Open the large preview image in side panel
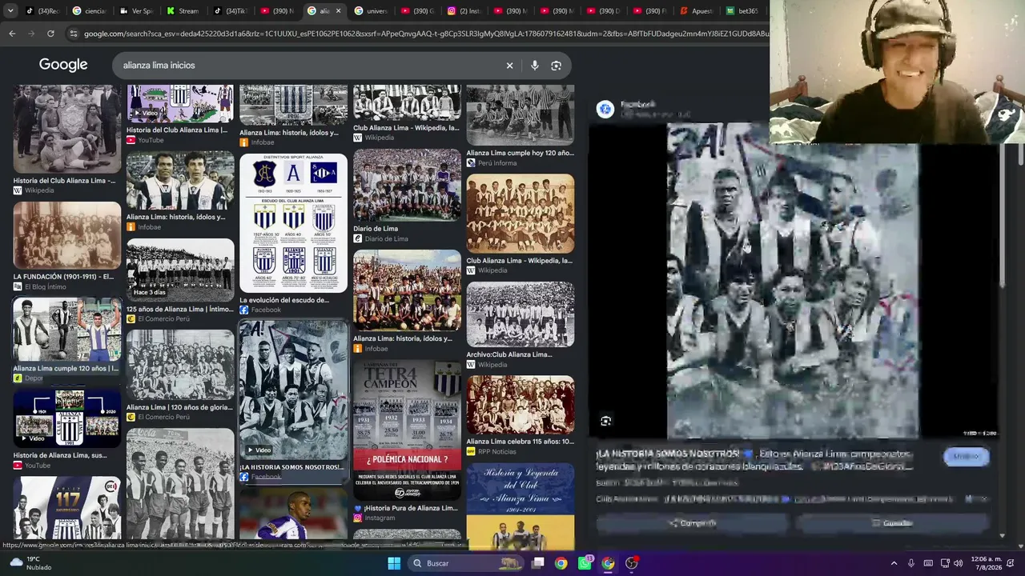Screen dimensions: 1025x576 point(793,280)
